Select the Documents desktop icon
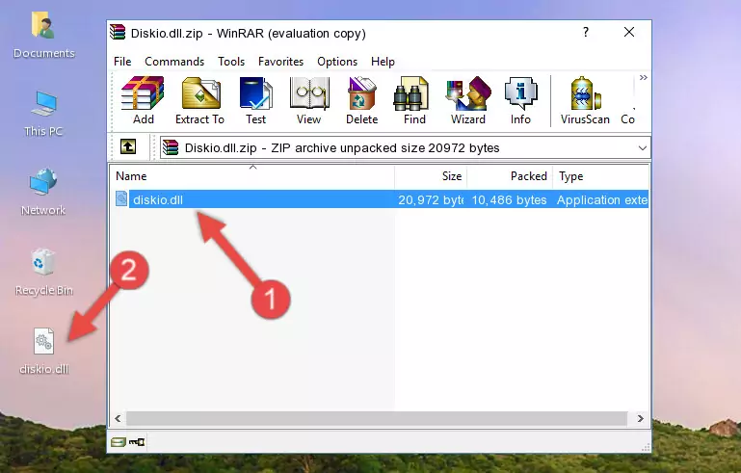The width and height of the screenshot is (741, 473). pyautogui.click(x=43, y=36)
